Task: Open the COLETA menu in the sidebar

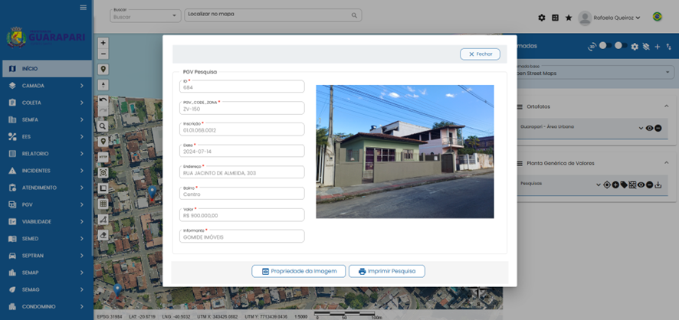Action: (46, 103)
